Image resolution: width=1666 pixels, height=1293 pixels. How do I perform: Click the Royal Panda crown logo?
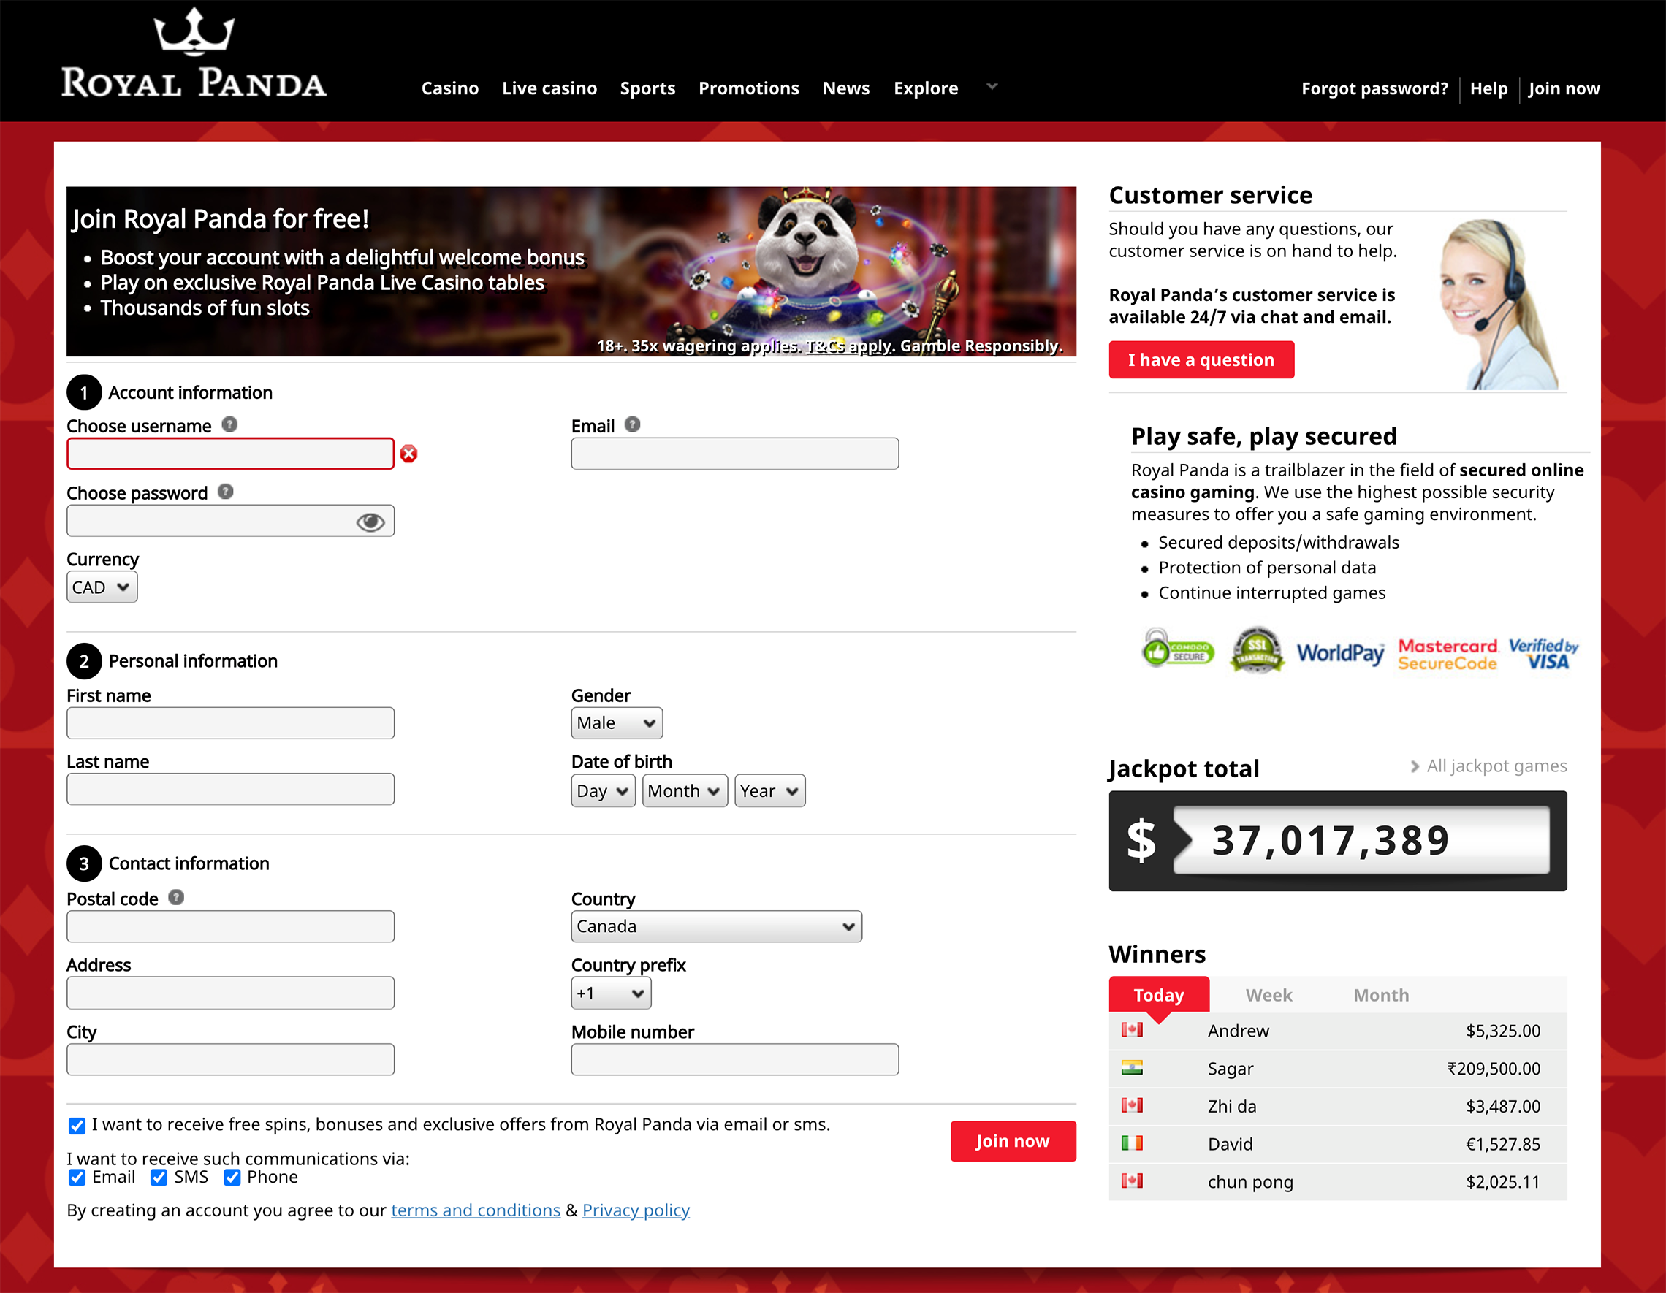click(194, 53)
